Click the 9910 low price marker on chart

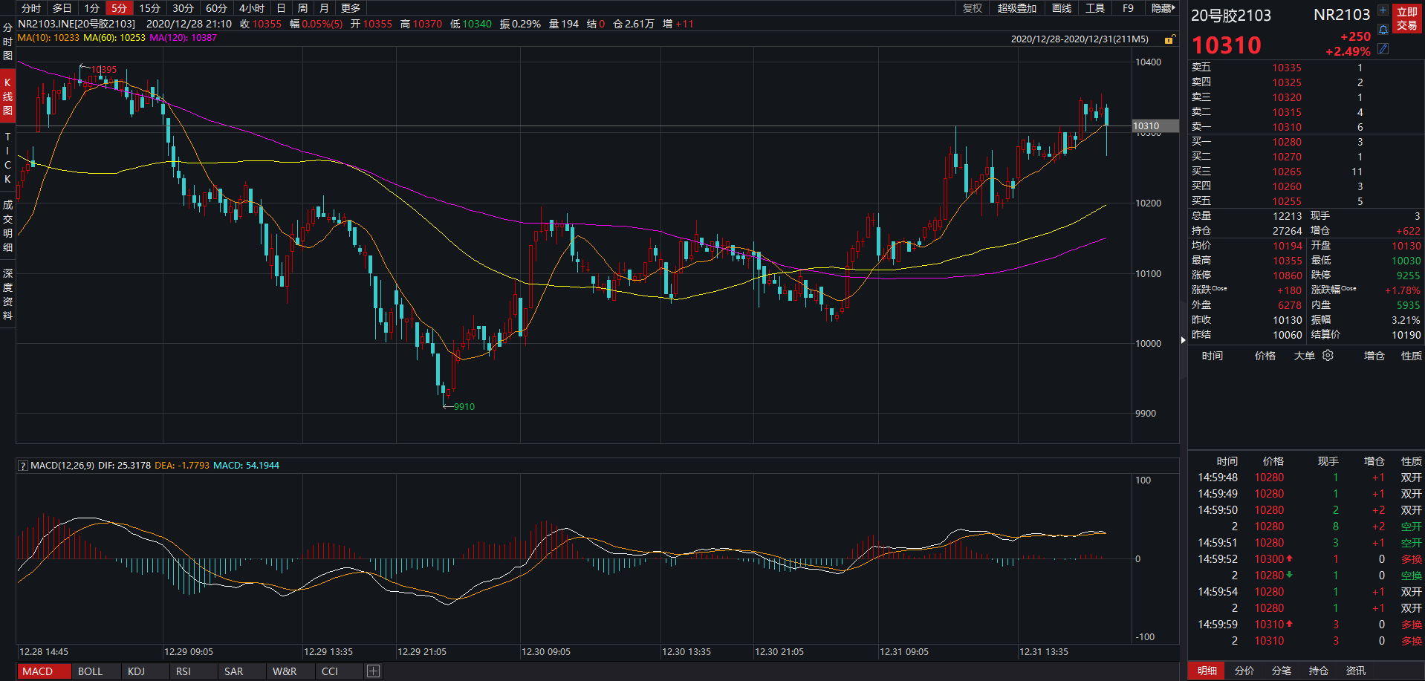pos(464,407)
